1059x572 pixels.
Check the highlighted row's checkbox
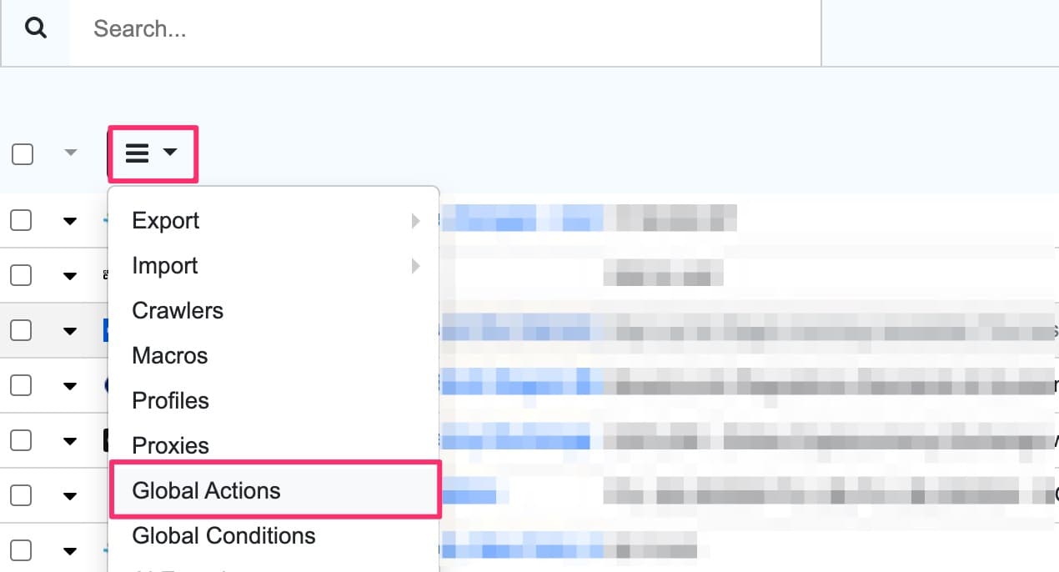pyautogui.click(x=21, y=330)
